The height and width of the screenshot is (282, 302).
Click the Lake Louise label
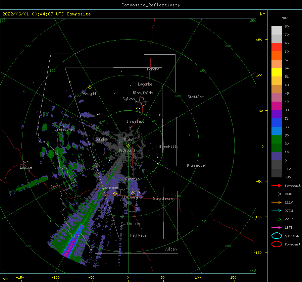[x=26, y=165]
